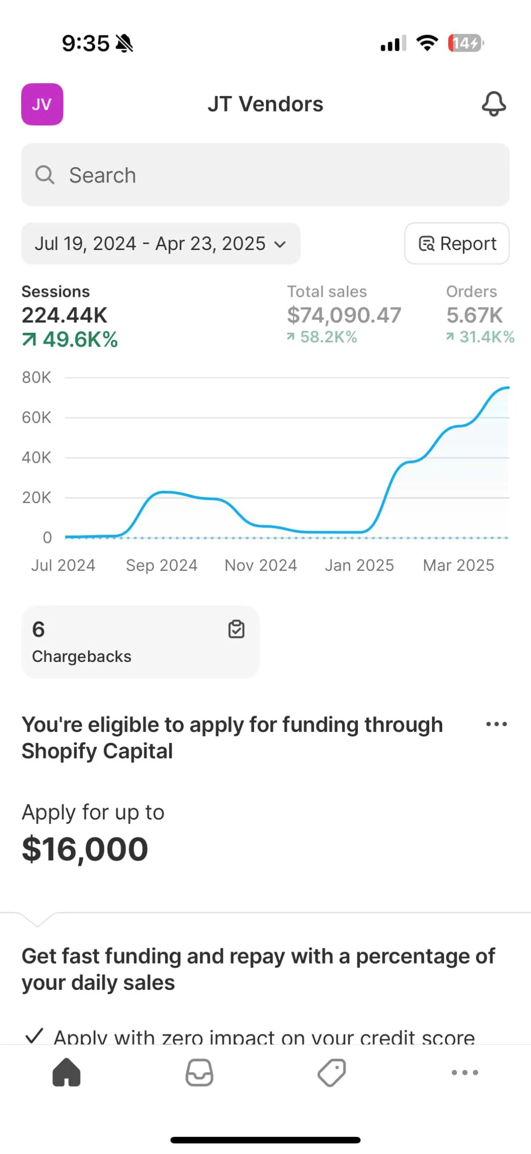The image size is (531, 1154).
Task: Tap the Chargebacks clipboard icon
Action: coord(236,629)
